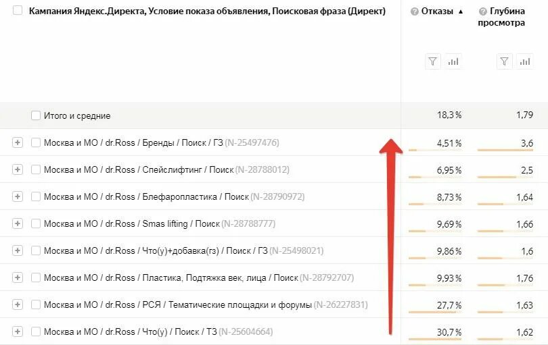Expand the Бренды / Поиск / ГЗ campaign

(18, 142)
